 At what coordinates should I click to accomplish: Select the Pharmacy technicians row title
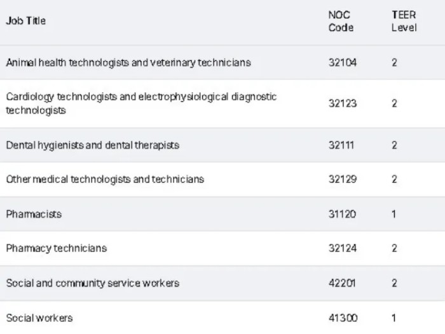[x=57, y=248]
